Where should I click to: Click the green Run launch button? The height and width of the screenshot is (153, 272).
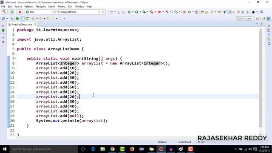[x=12, y=12]
